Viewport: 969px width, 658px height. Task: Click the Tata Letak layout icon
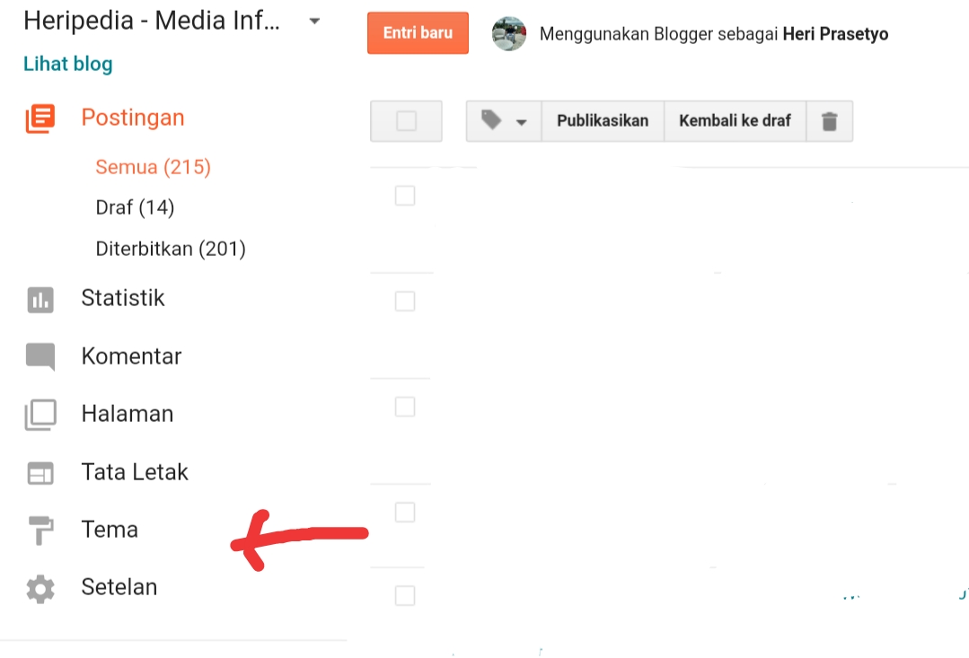point(40,473)
